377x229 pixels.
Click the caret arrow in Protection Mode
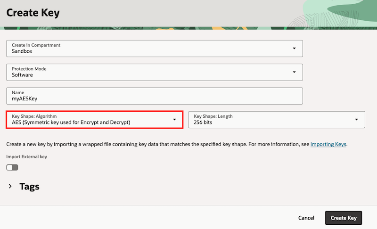pos(294,72)
